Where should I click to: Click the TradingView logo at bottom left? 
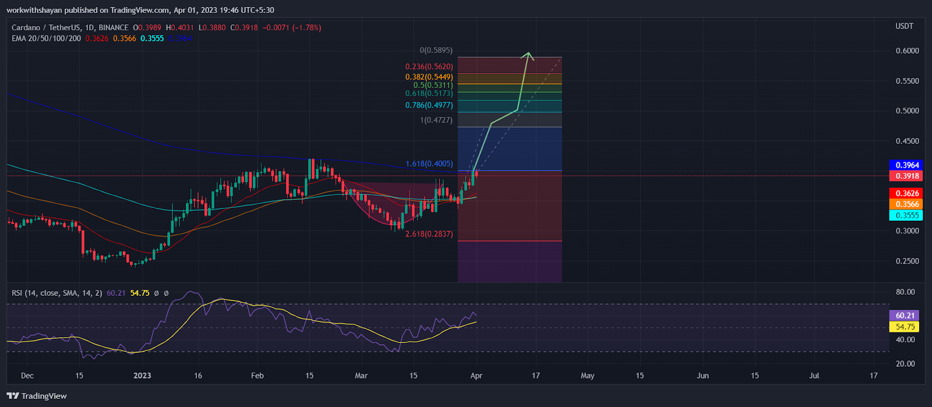(x=37, y=396)
